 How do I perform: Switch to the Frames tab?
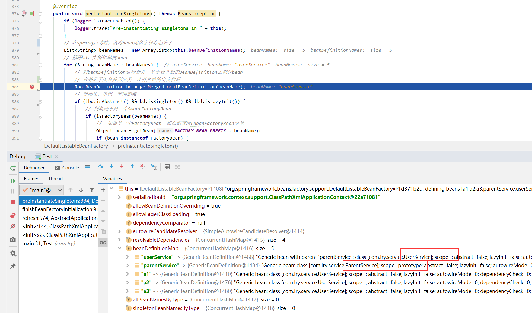pos(31,179)
